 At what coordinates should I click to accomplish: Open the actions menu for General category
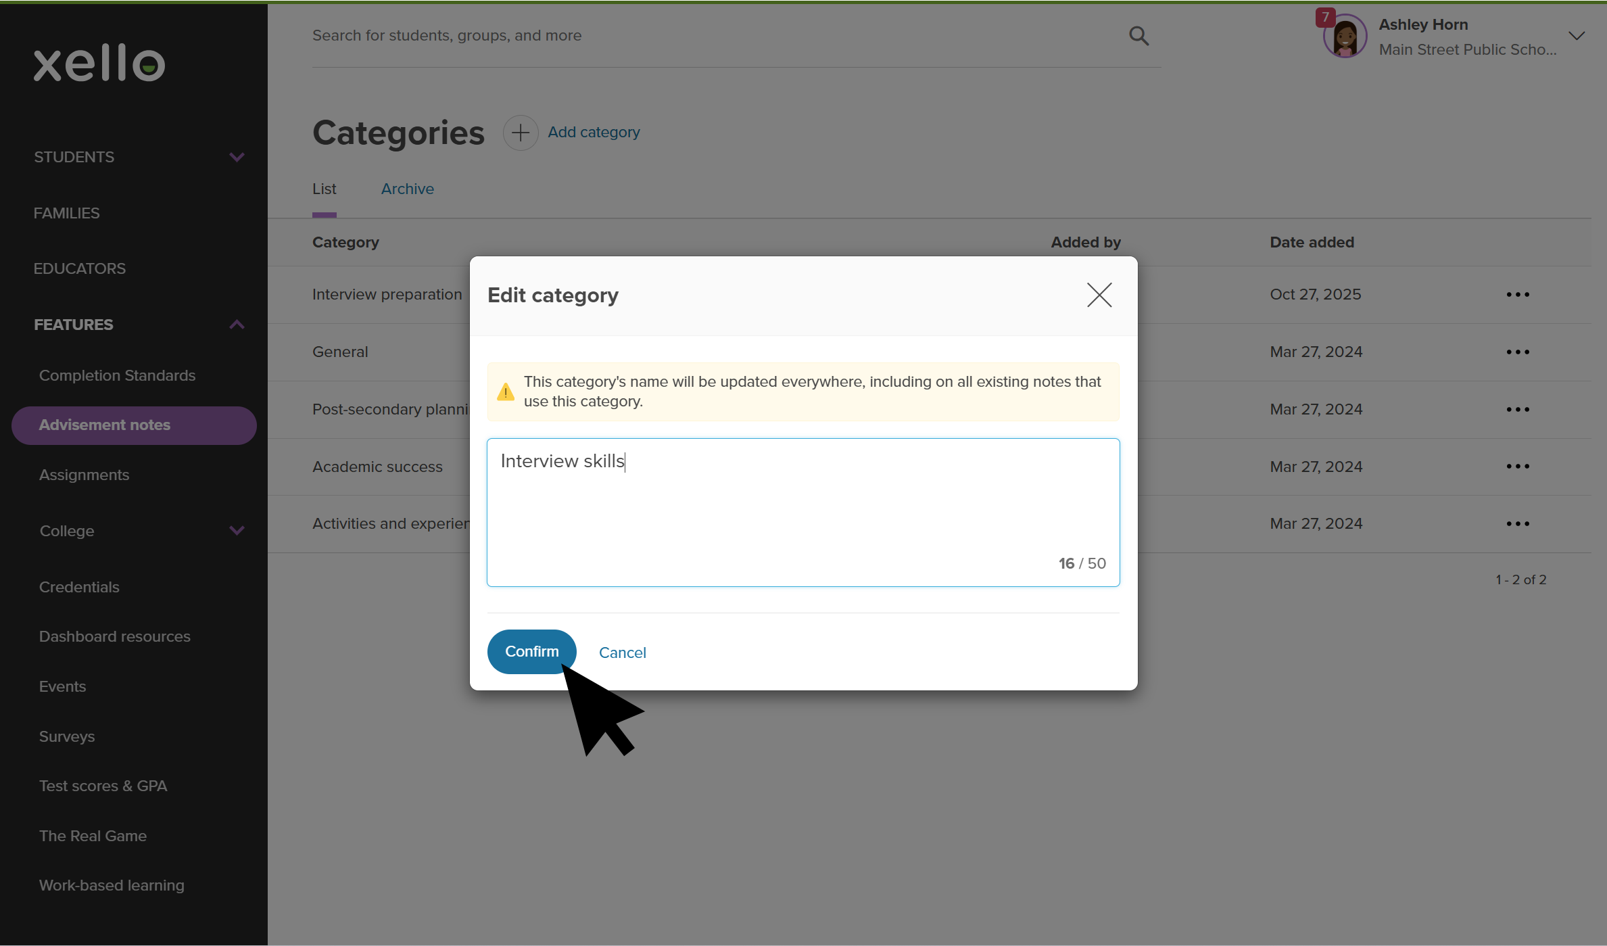tap(1517, 352)
